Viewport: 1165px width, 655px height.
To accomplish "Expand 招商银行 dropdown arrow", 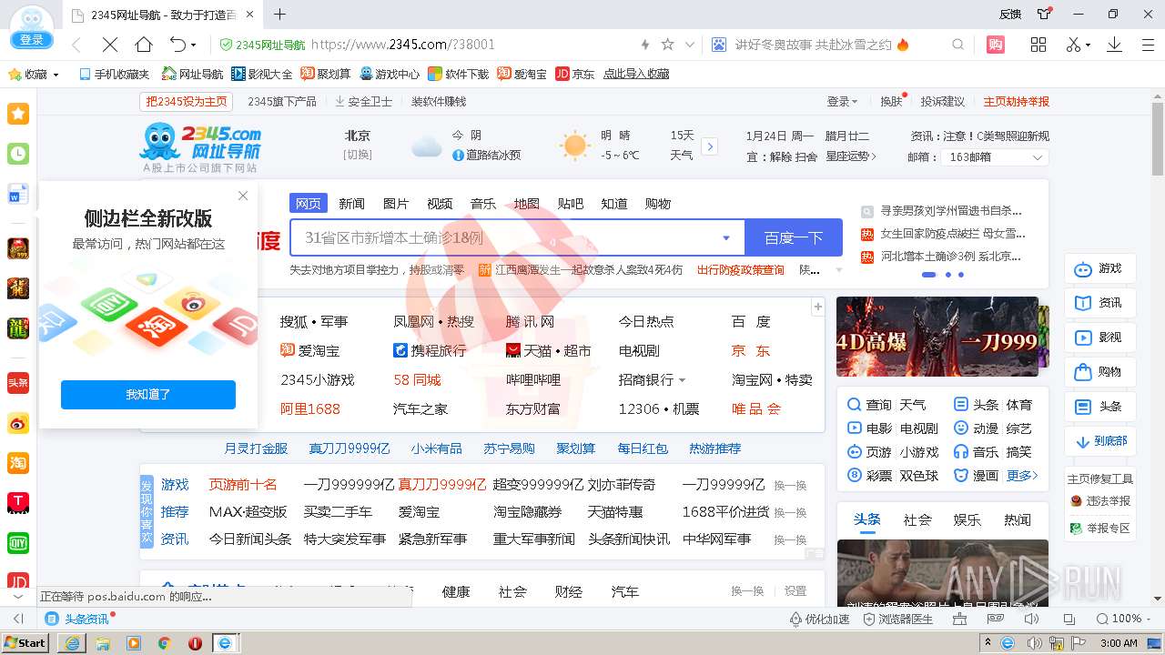I will coord(683,380).
